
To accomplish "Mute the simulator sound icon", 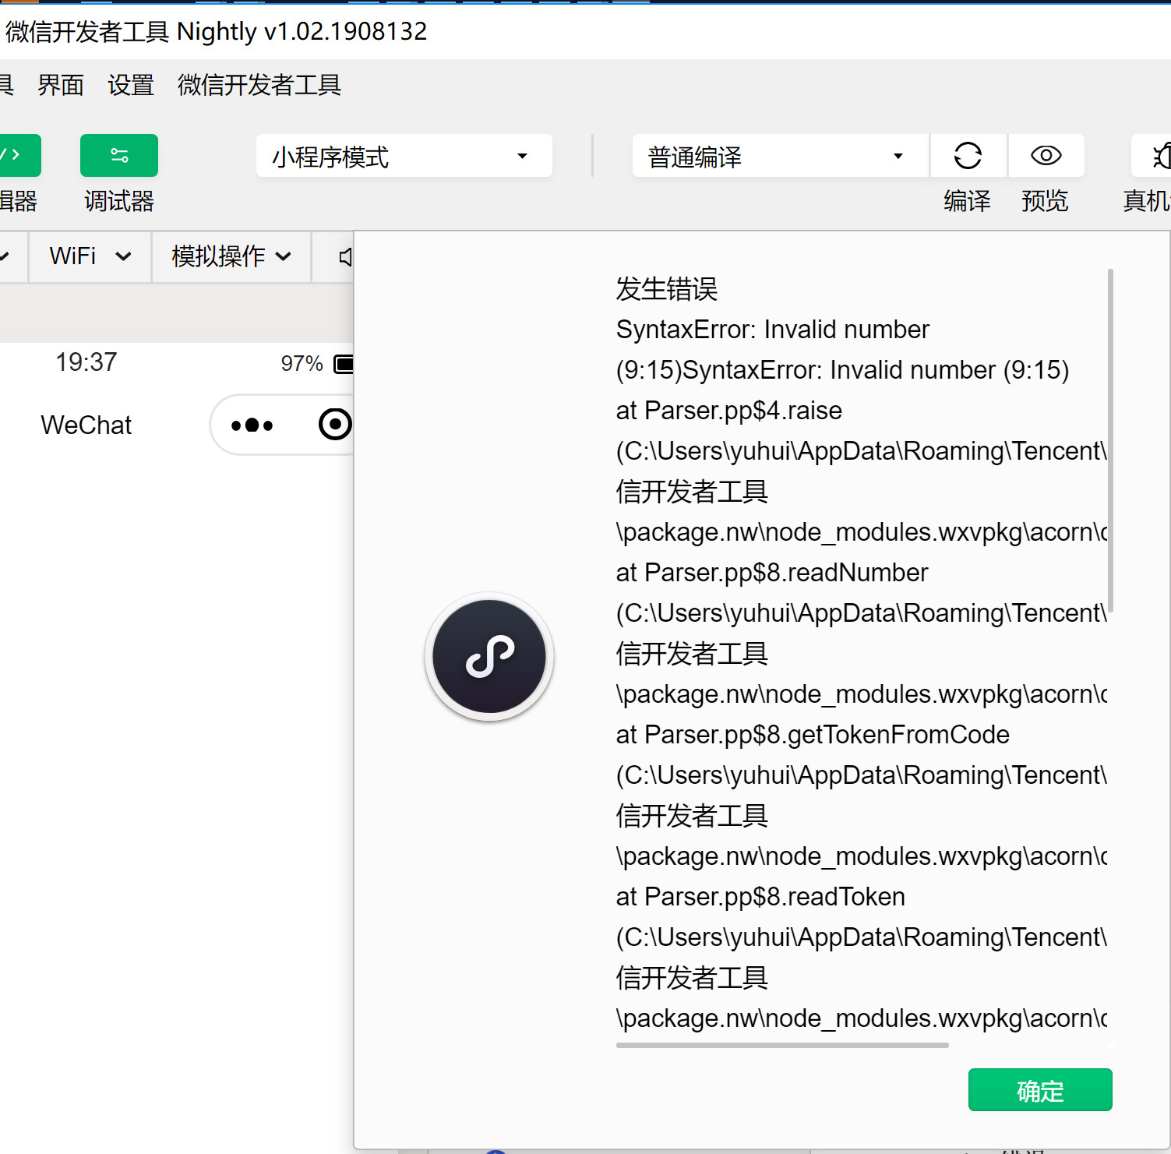I will 346,256.
